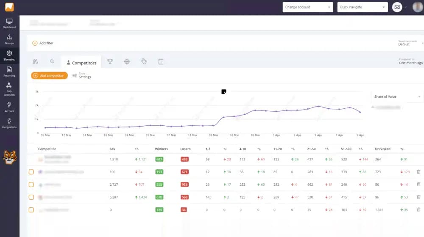Viewport: 424px width, 237px height.
Task: Click the red 671 losers badge
Action: (185, 172)
